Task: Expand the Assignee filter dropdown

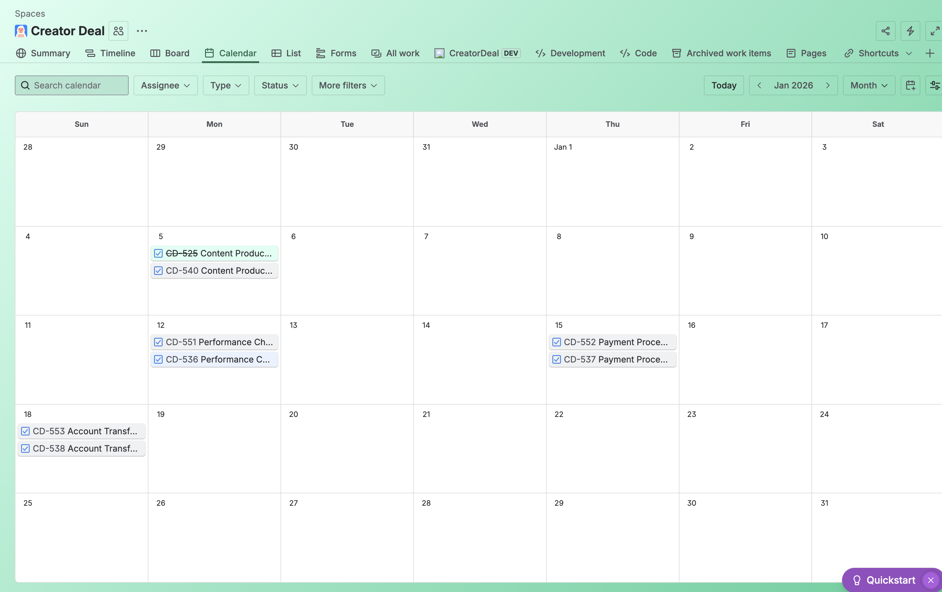Action: (165, 85)
